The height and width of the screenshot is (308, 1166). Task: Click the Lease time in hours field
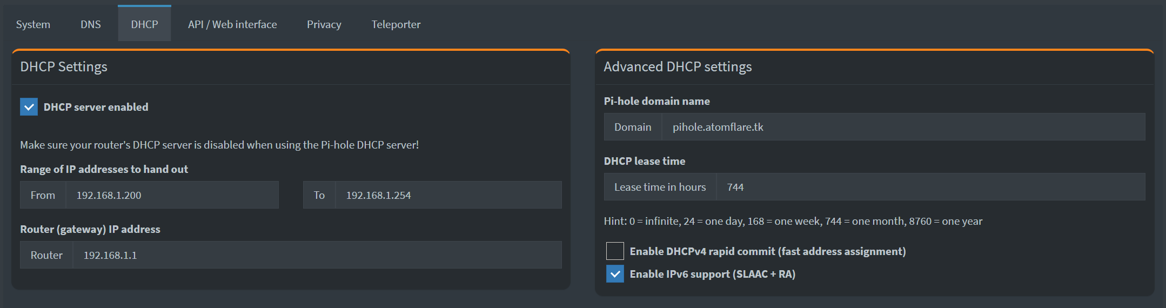[x=930, y=187]
